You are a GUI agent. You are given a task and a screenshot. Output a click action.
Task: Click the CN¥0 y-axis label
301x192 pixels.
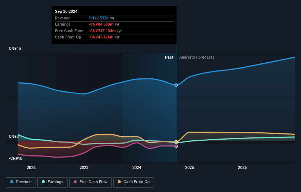coord(14,136)
